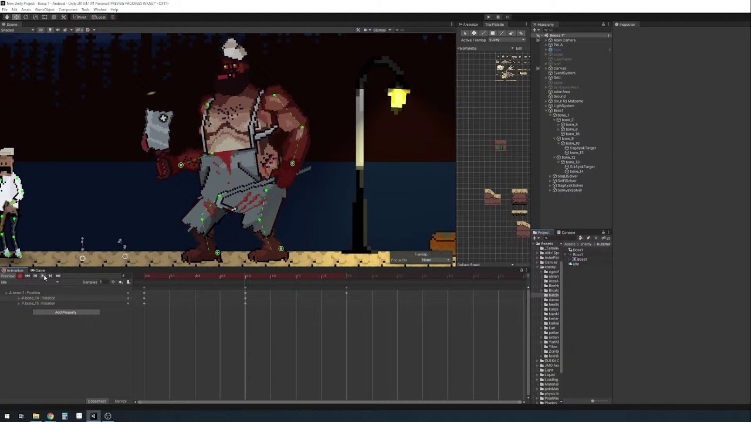The height and width of the screenshot is (422, 751).
Task: Open the GameObject menu
Action: [x=45, y=9]
